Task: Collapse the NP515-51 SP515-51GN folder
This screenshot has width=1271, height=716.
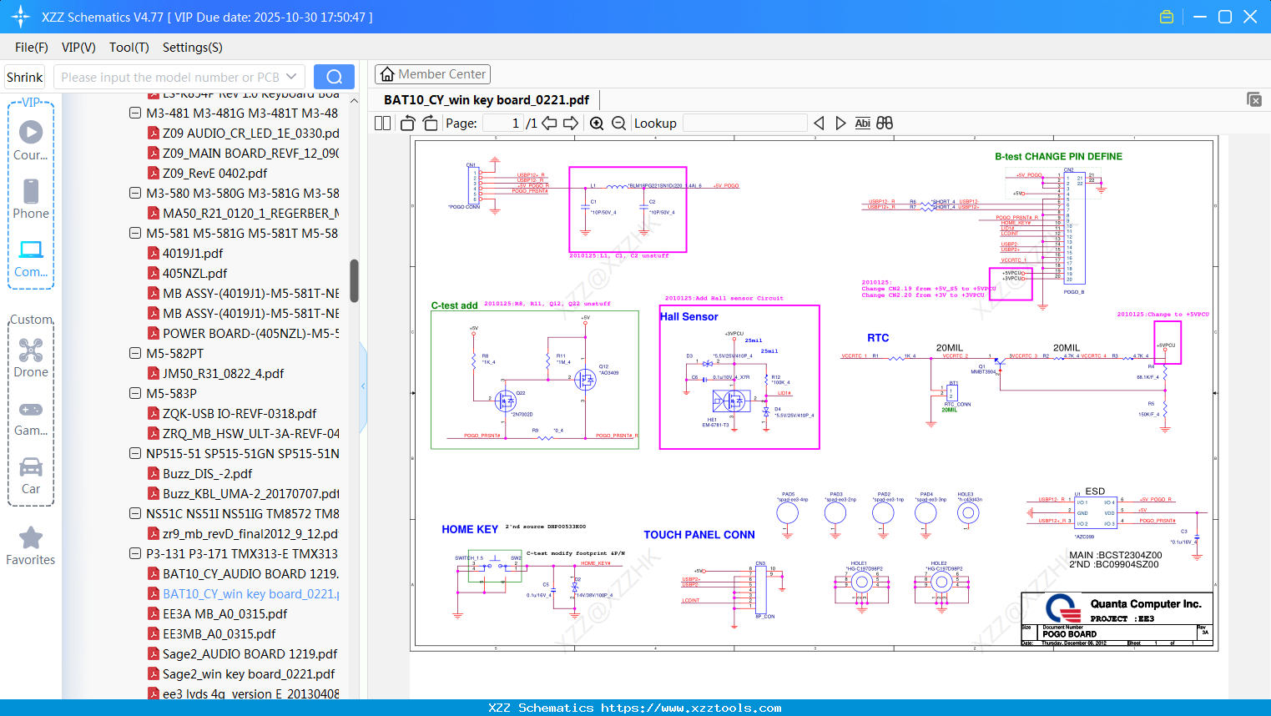Action: (135, 453)
